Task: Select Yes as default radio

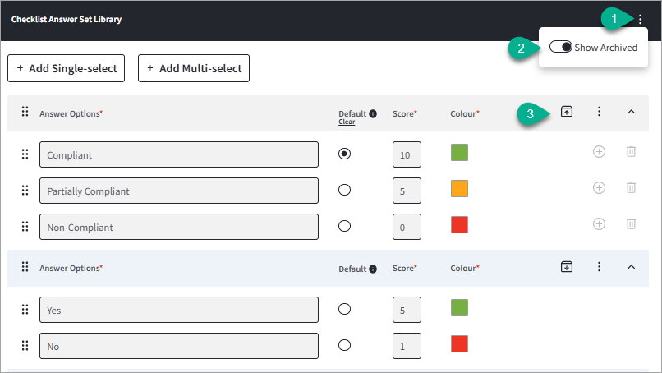Action: [344, 309]
